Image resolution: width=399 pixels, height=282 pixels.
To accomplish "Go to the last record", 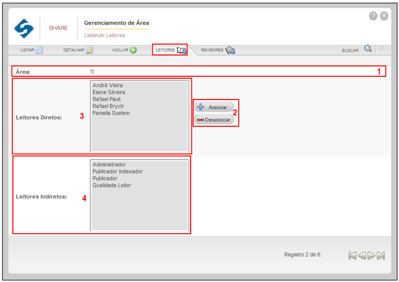I will click(381, 255).
